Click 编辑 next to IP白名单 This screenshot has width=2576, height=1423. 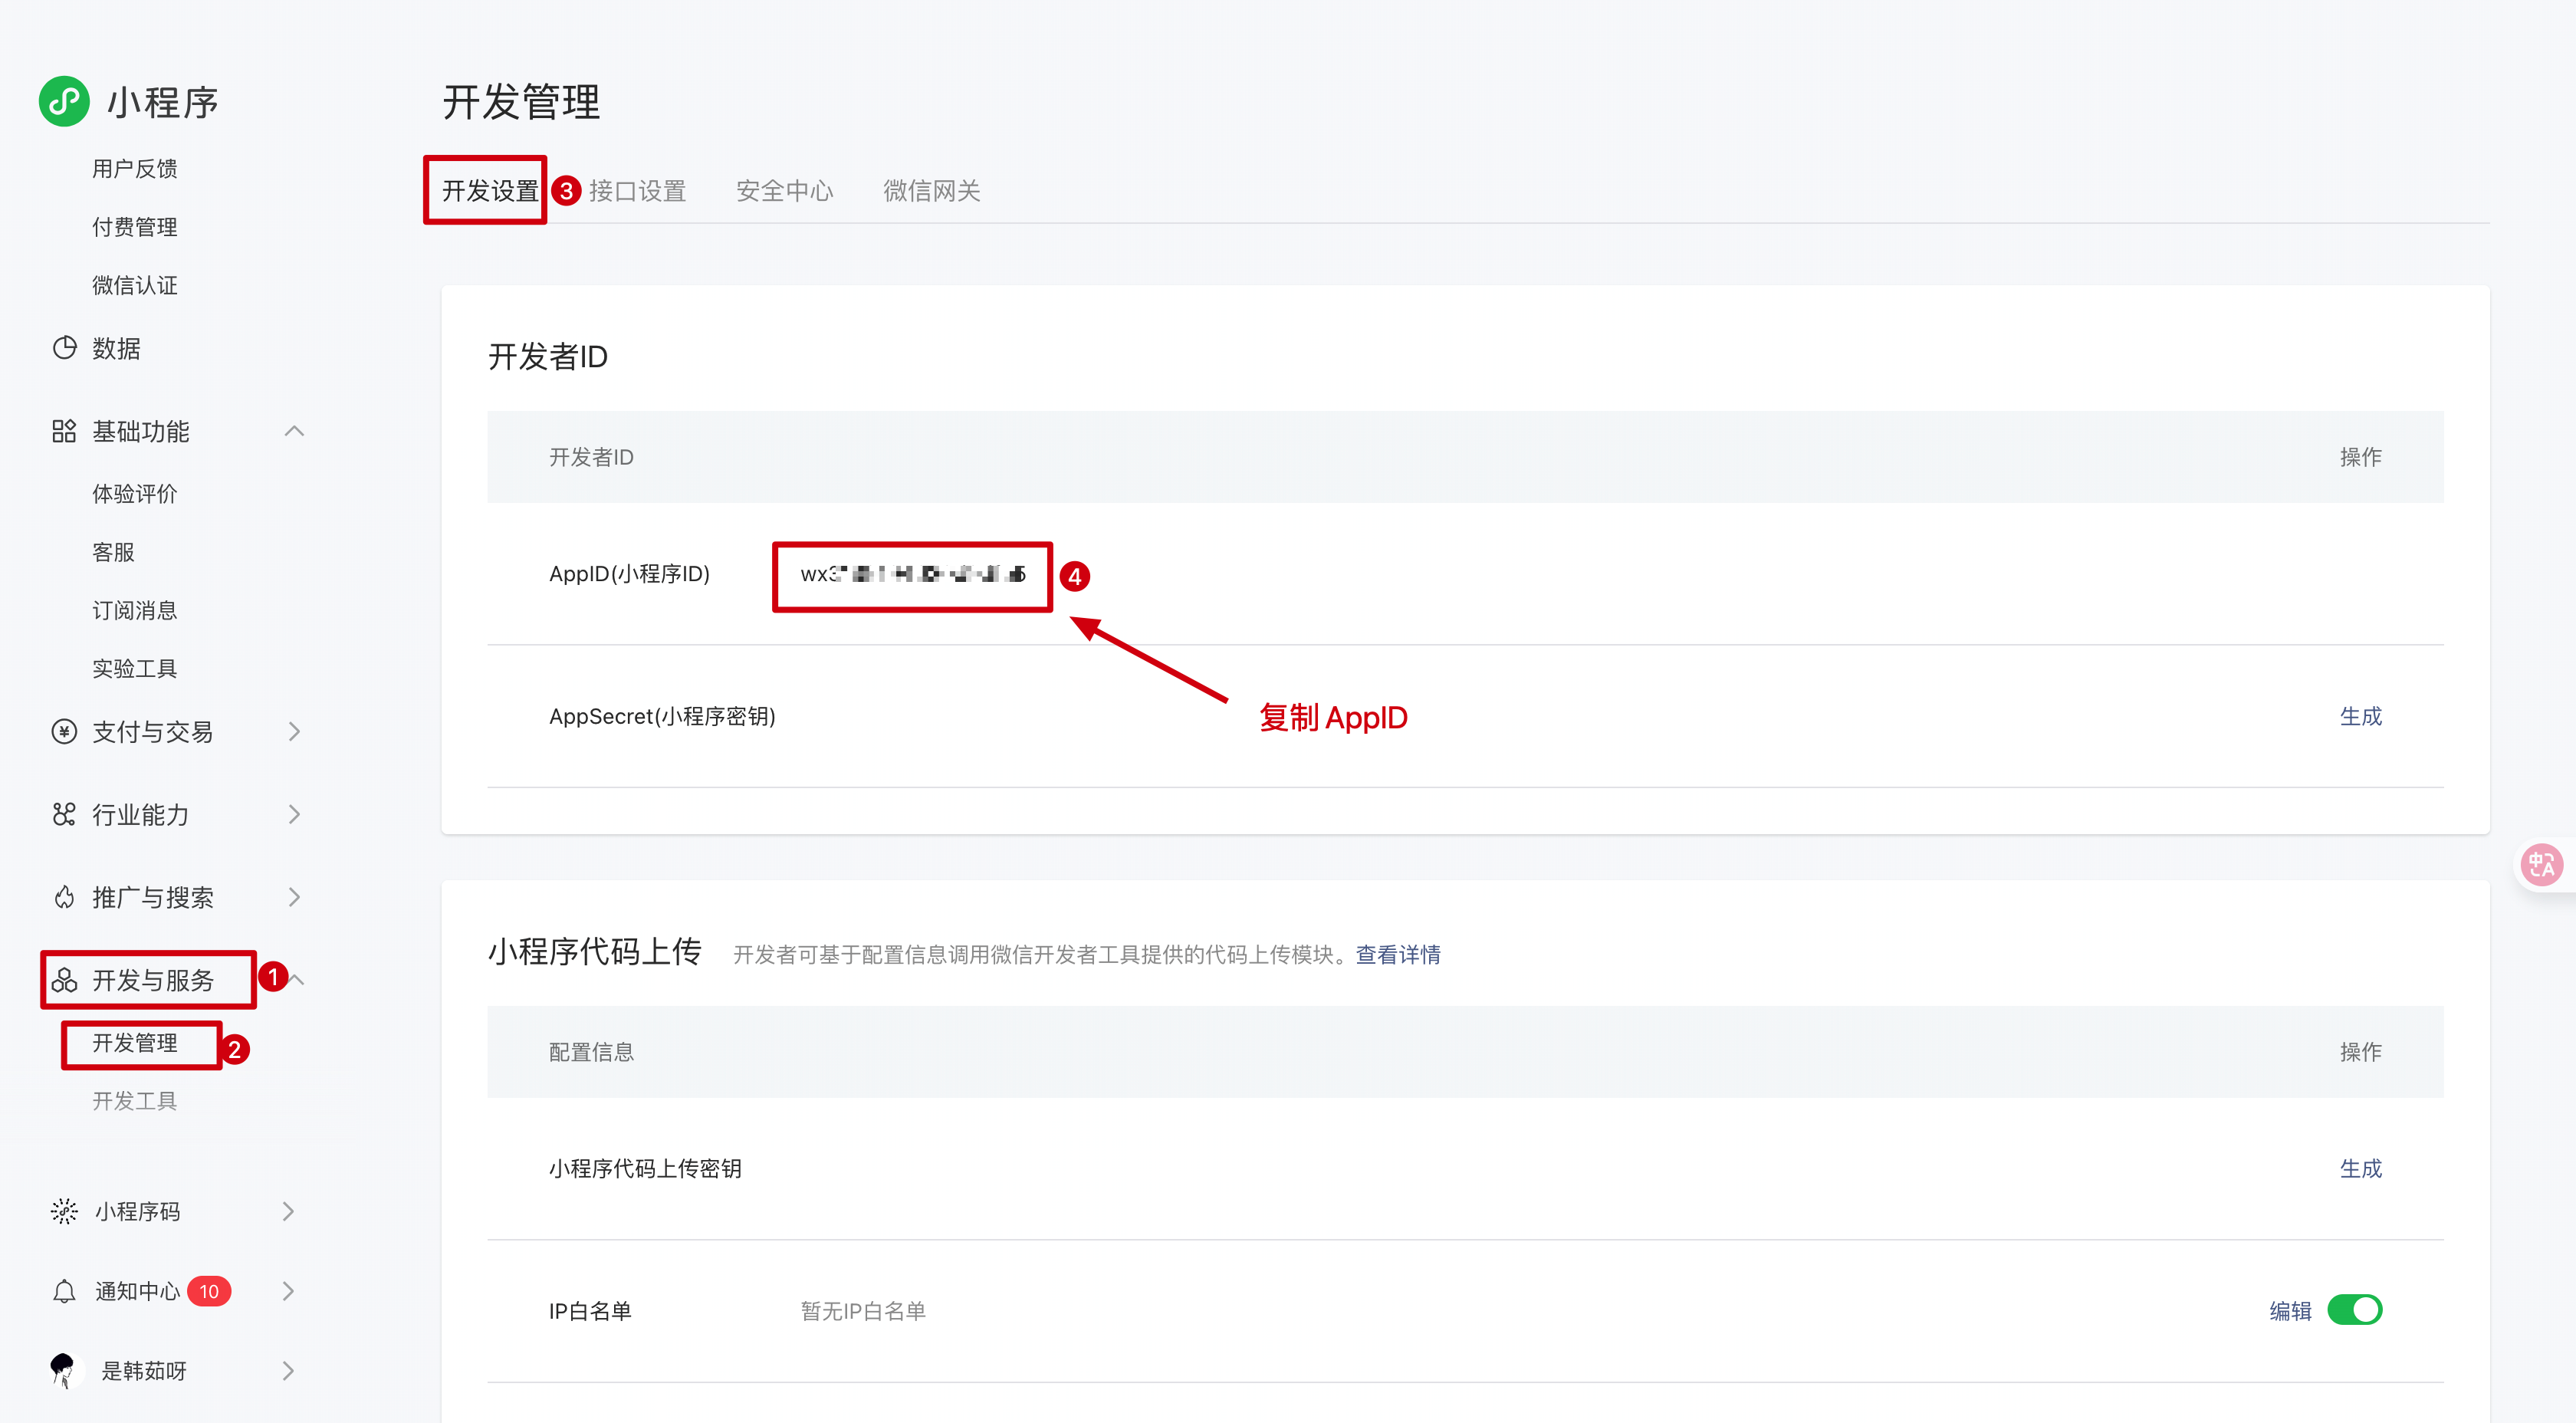pos(2289,1311)
